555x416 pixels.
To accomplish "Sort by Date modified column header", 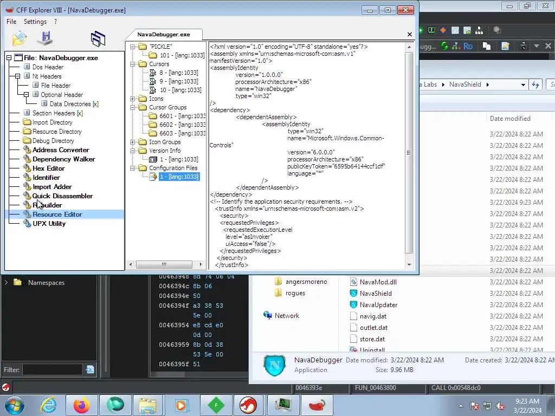I will (x=510, y=119).
